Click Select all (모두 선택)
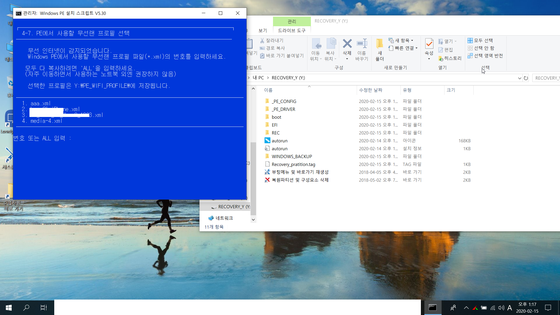560x315 pixels. point(480,41)
